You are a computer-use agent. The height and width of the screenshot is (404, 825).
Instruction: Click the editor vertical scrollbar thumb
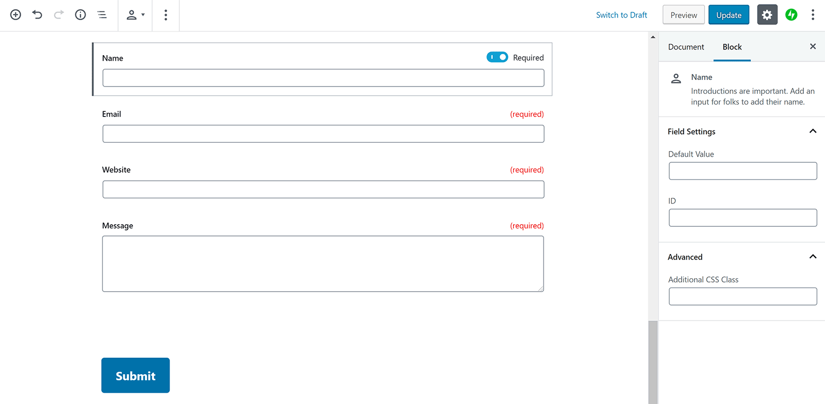653,362
